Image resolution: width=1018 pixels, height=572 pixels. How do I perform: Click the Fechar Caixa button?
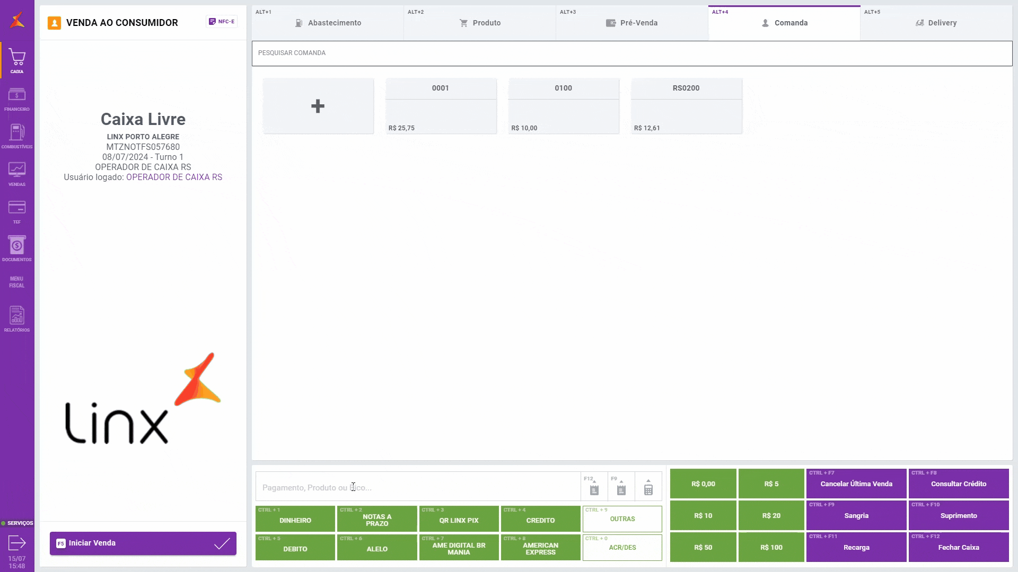(958, 547)
